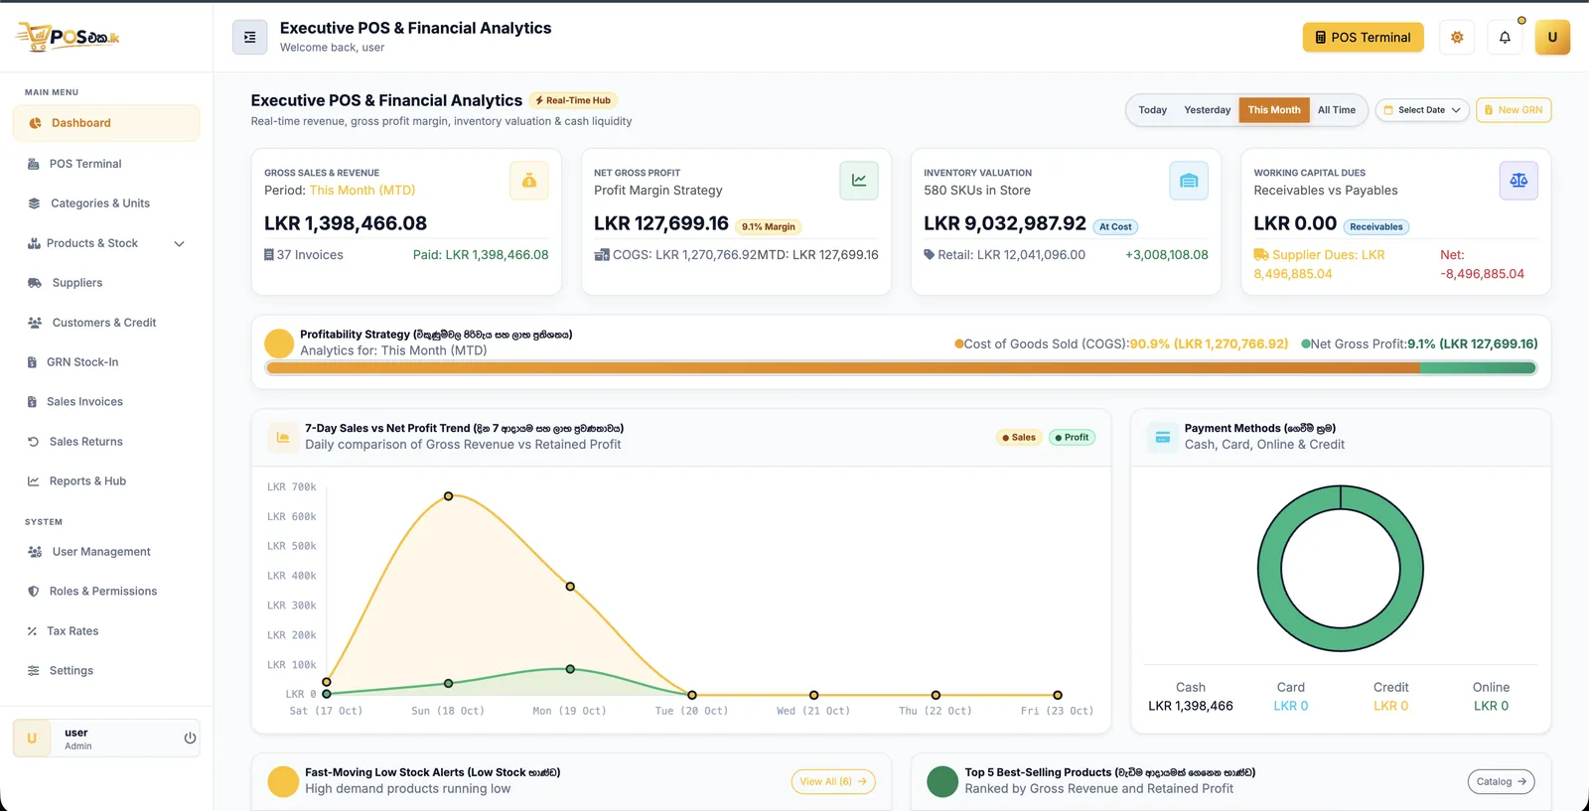Select the Today period tab

1152,110
